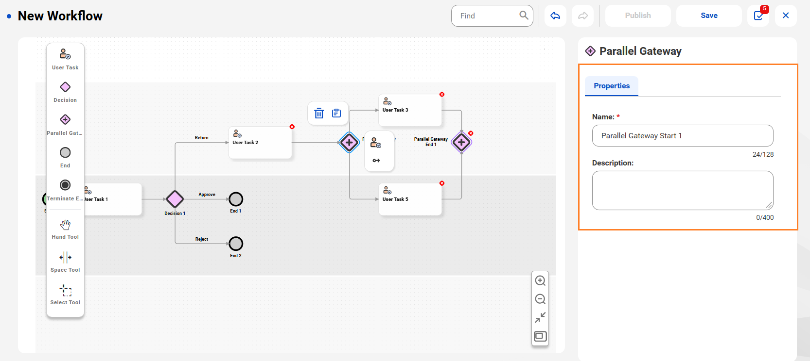Delete selected gateway with trash icon

click(x=319, y=113)
